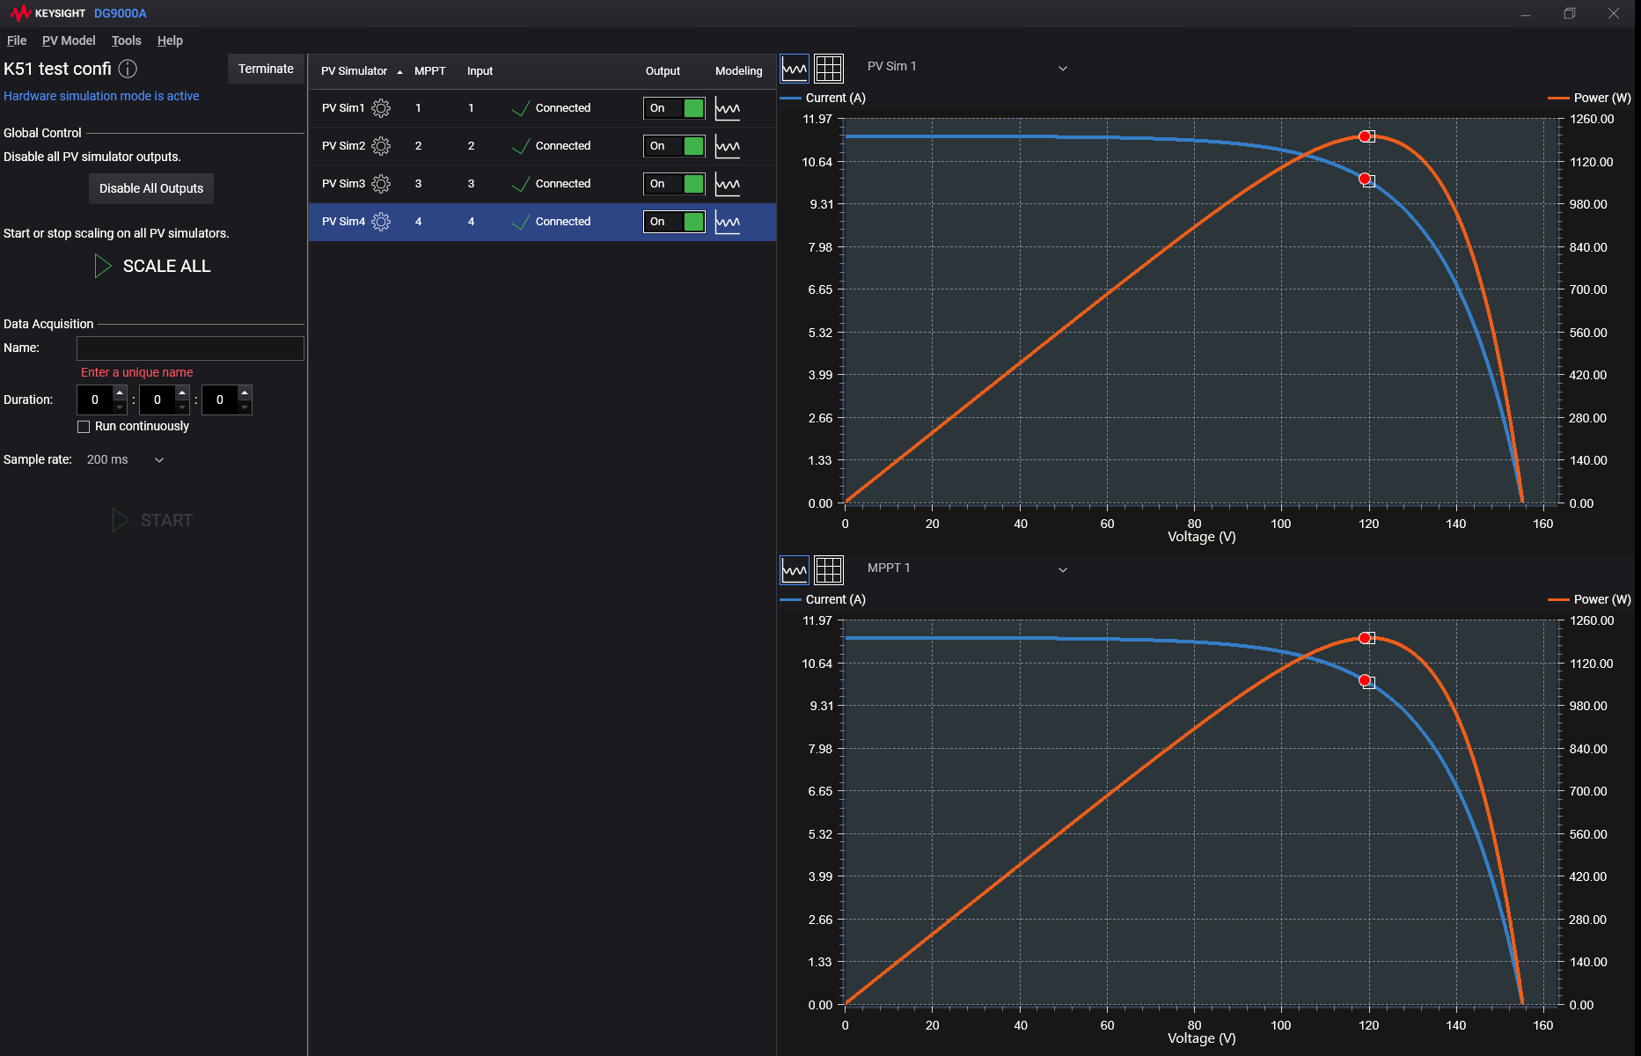Open the PV Model menu

[x=69, y=40]
